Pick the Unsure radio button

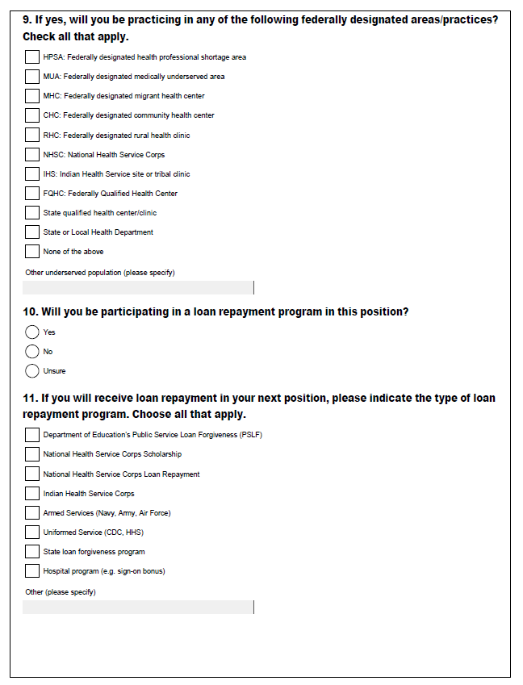pyautogui.click(x=32, y=370)
